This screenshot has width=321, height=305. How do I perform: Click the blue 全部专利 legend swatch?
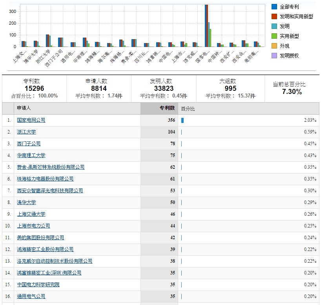tap(274, 7)
